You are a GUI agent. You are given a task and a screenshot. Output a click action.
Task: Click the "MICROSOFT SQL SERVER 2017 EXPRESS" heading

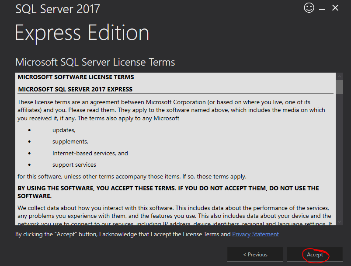(75, 89)
